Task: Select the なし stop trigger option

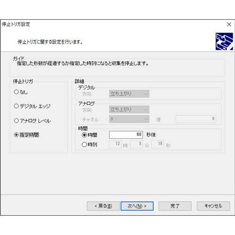Action: point(21,92)
